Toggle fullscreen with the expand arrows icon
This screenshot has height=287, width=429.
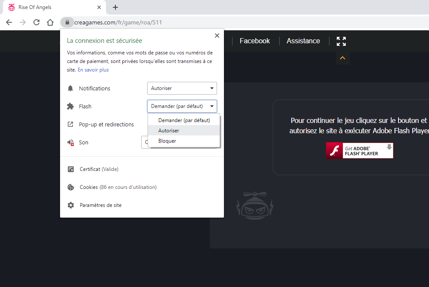click(x=341, y=41)
